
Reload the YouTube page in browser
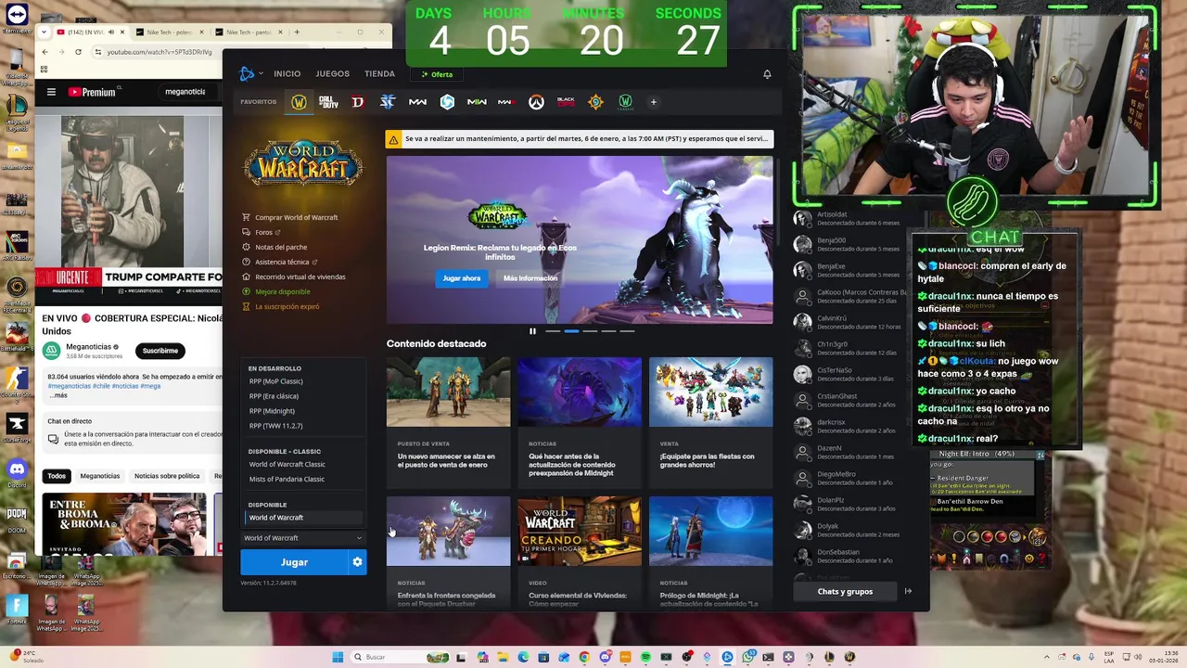(78, 52)
